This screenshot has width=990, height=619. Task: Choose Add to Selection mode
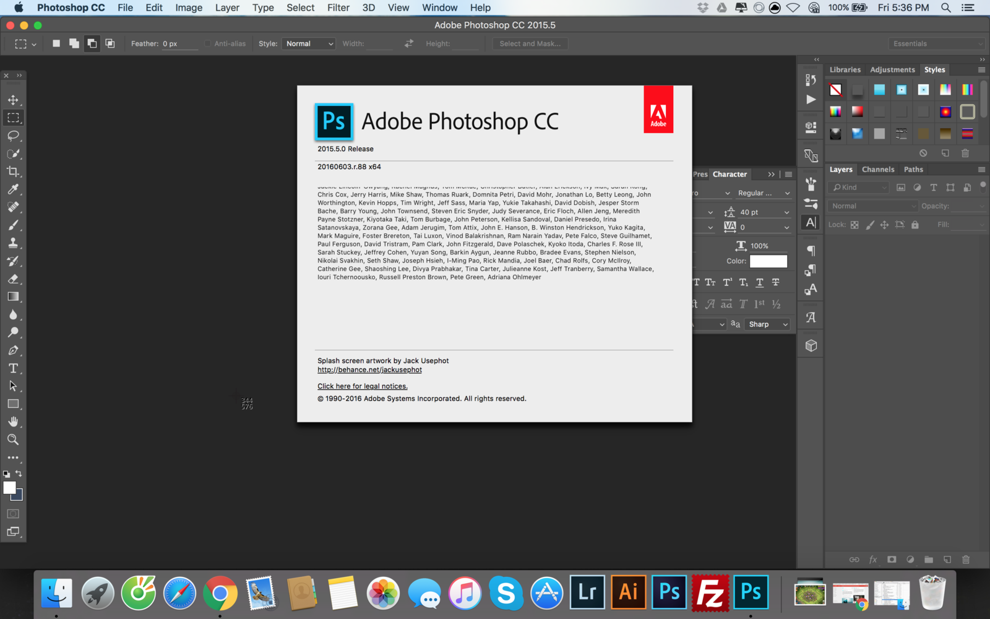tap(74, 43)
